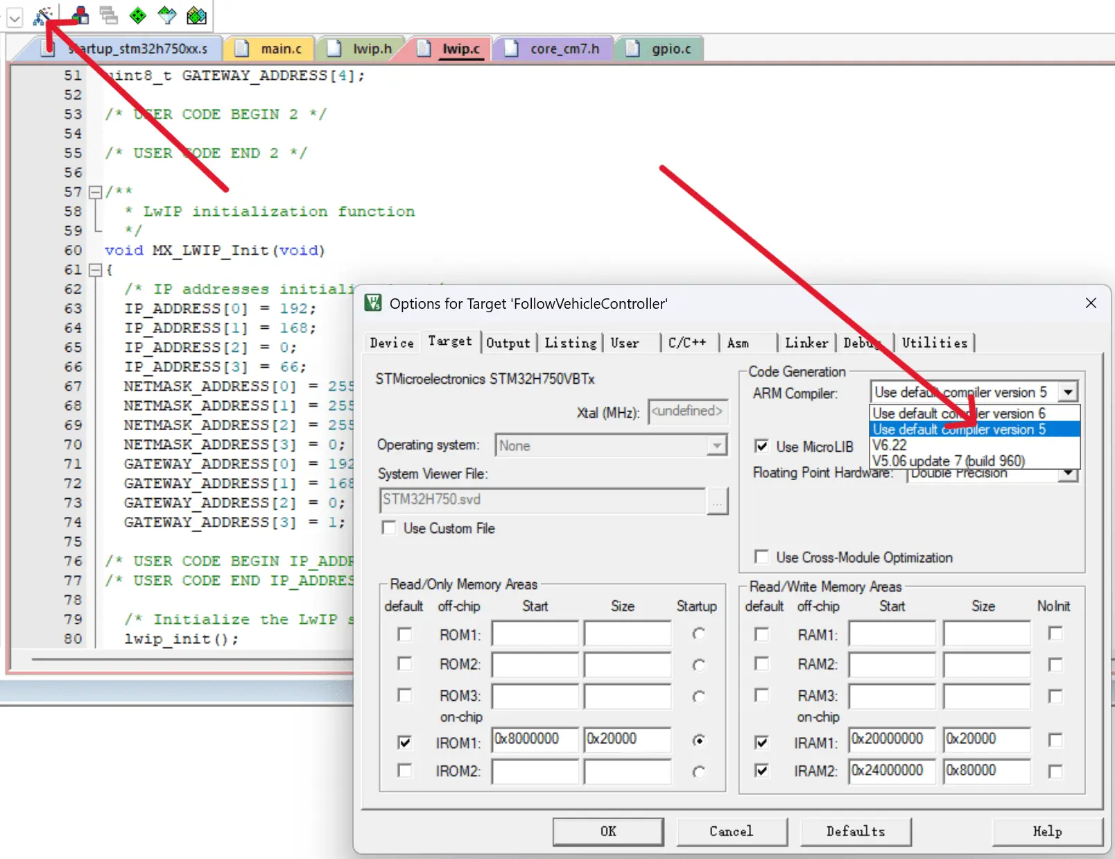The width and height of the screenshot is (1115, 859).
Task: Enable the ROM1 default checkbox
Action: click(x=405, y=634)
